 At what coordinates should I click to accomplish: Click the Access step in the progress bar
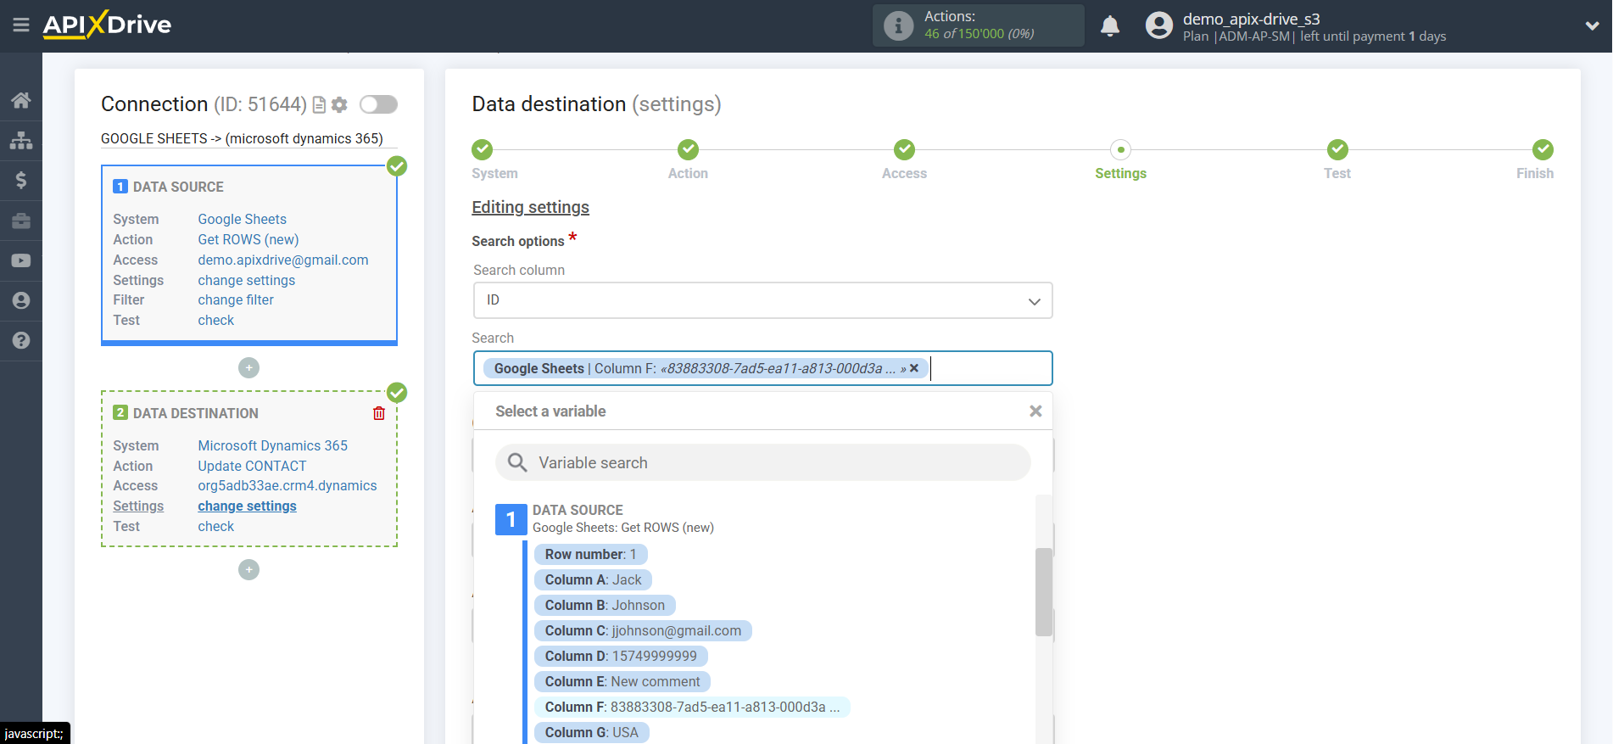click(x=904, y=150)
